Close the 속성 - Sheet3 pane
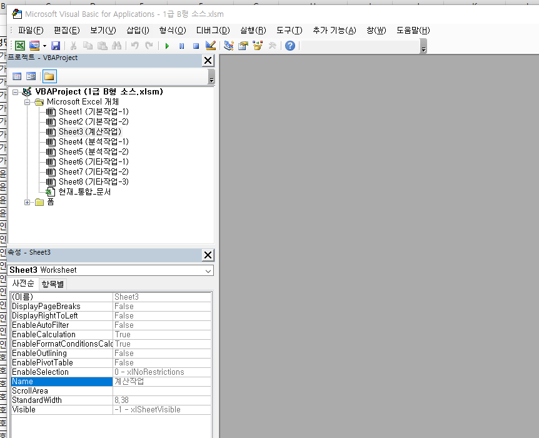 coord(208,255)
